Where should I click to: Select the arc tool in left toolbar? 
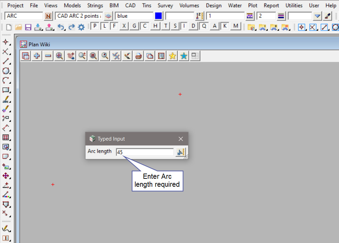pos(6,81)
